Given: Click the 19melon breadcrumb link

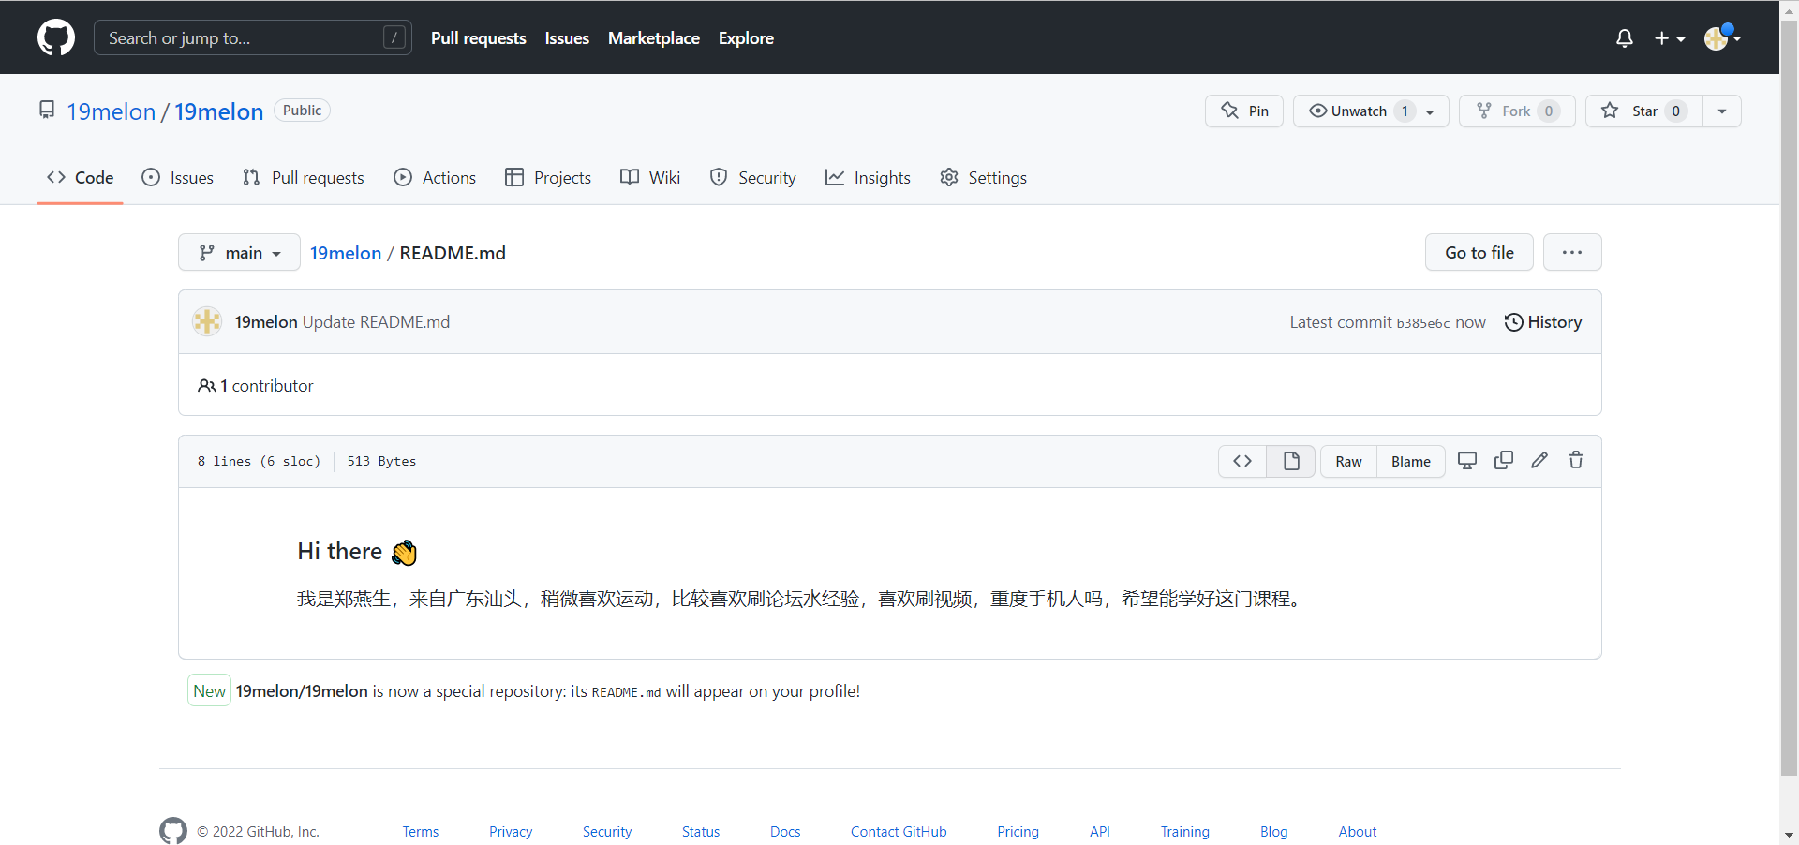Looking at the screenshot, I should point(346,253).
